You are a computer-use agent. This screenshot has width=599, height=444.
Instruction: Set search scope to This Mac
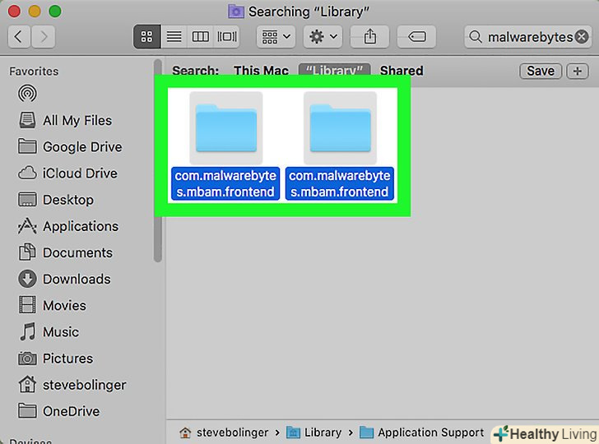(262, 71)
